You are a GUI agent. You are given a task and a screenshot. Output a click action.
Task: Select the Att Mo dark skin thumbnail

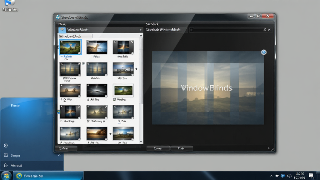point(97,90)
